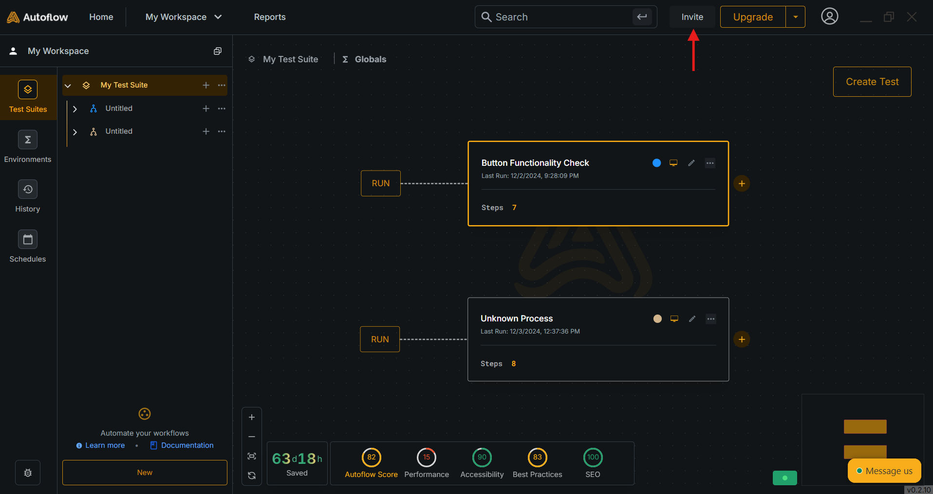Click the Invite button
Viewport: 933px width, 494px height.
[x=692, y=17]
